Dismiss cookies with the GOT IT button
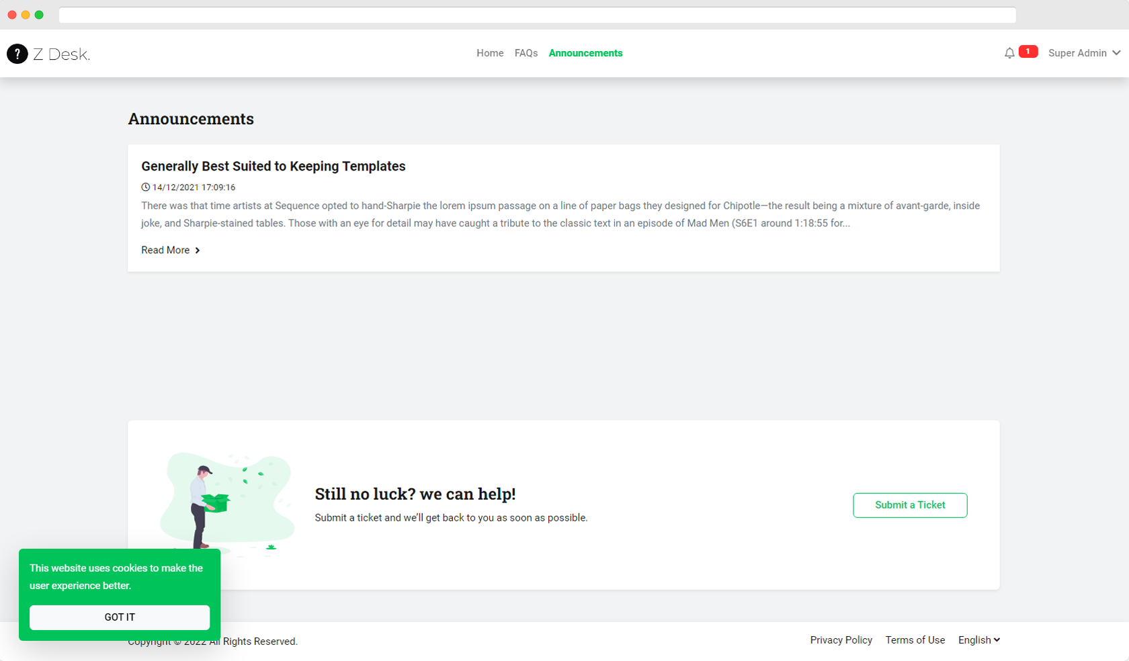This screenshot has width=1129, height=661. [x=120, y=617]
